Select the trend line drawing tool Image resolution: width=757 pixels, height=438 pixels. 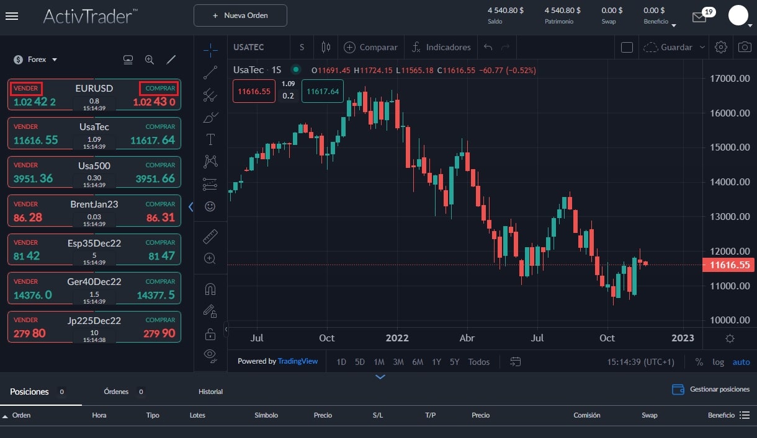point(210,72)
